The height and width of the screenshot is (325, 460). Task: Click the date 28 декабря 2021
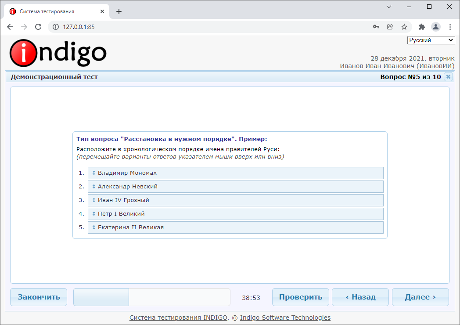(398, 58)
